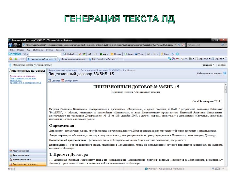Screen dimensions: 235x176
Task: Stop page loading with red X icon
Action: tap(183, 45)
